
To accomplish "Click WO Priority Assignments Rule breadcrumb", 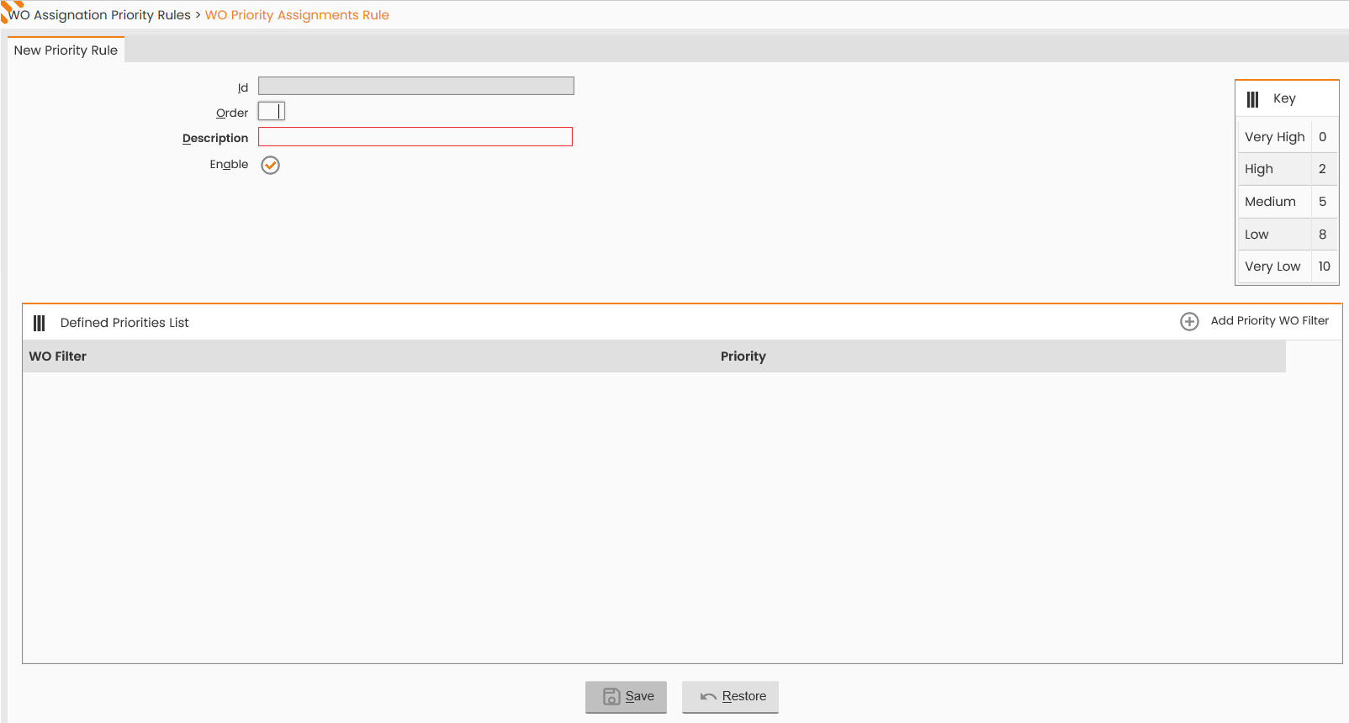I will point(297,15).
